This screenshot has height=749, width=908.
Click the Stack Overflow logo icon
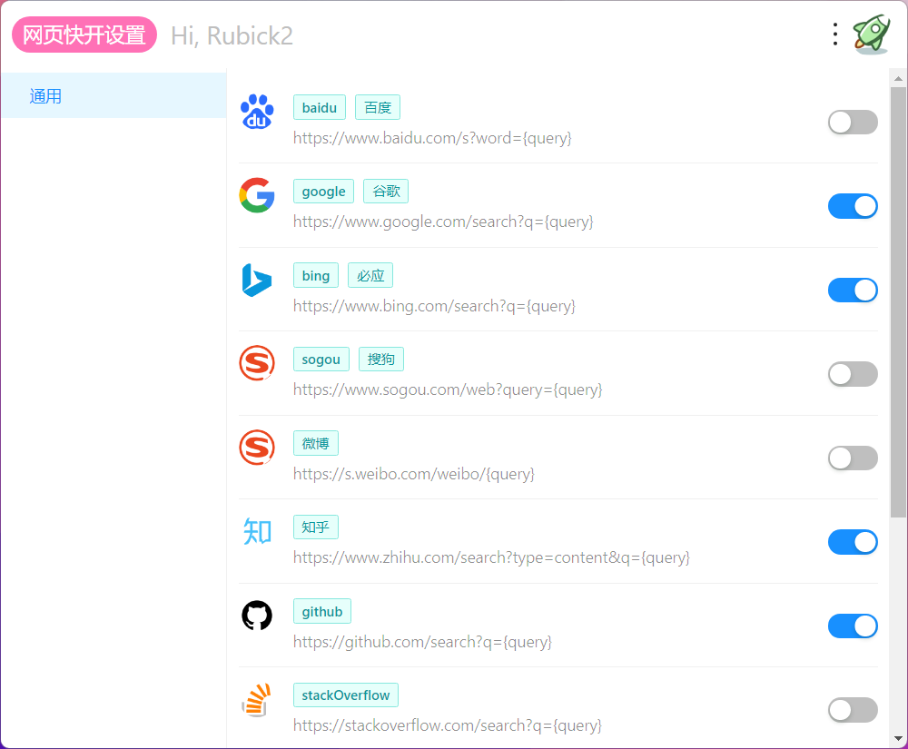(x=256, y=699)
